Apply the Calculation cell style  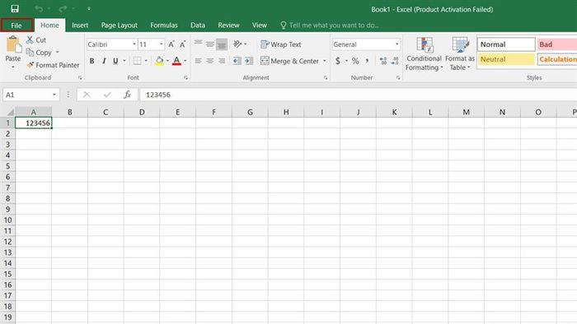point(556,59)
